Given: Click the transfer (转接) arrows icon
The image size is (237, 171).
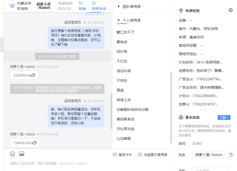Looking at the screenshot, I should point(81,3).
